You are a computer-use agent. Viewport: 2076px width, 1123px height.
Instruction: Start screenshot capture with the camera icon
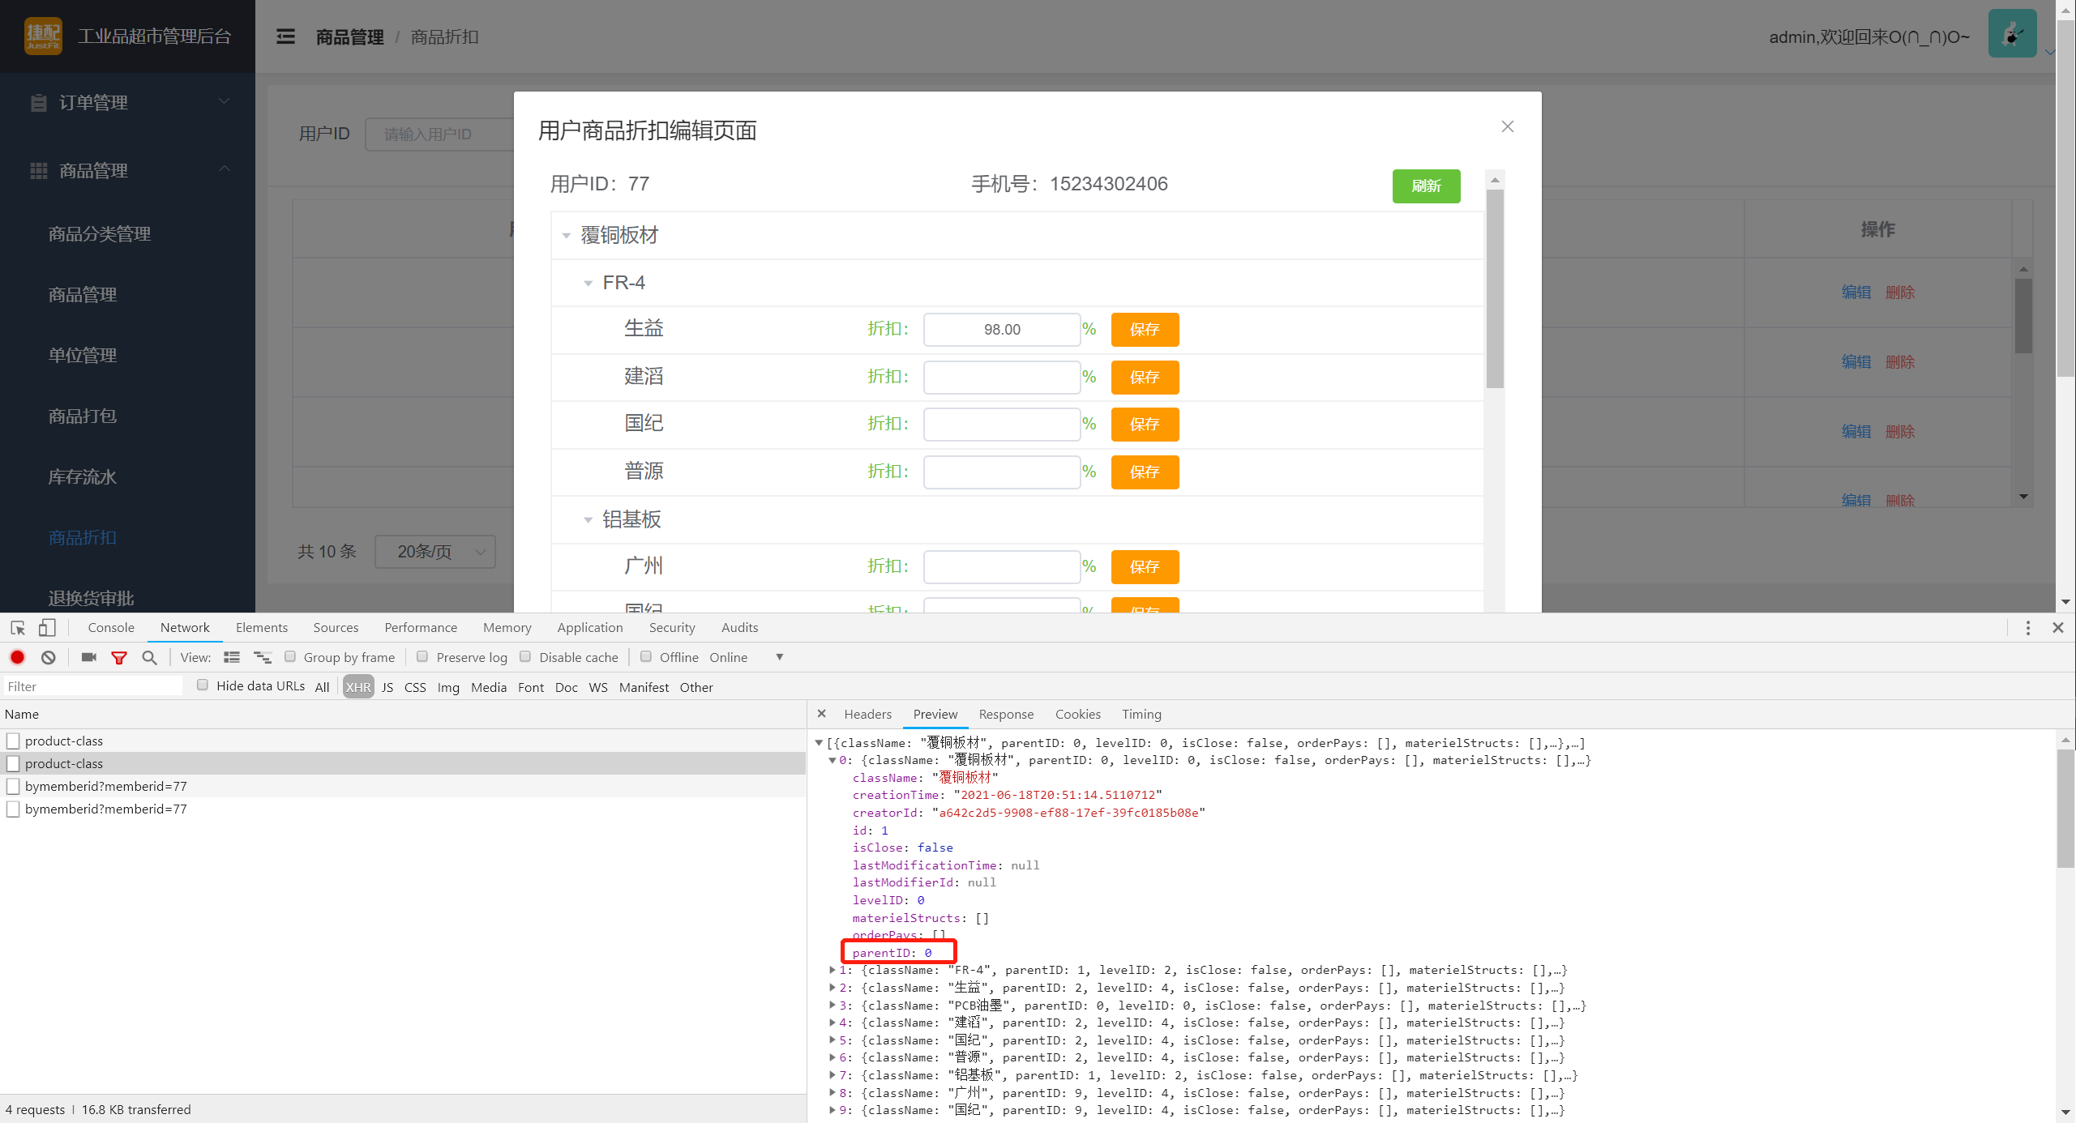[x=88, y=657]
